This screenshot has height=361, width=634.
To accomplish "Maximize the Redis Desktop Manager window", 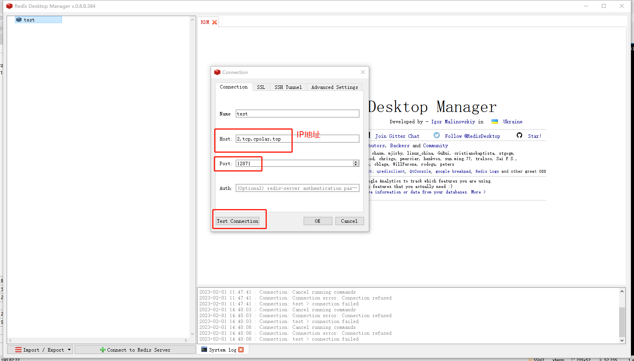I will 604,6.
